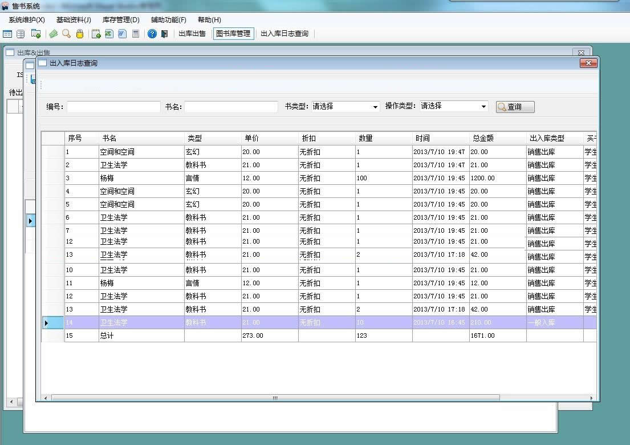This screenshot has height=445, width=630.
Task: Click the 图书库管理 toolbar button
Action: coord(233,34)
